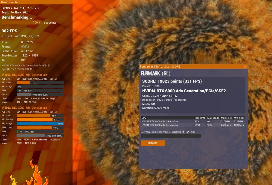Screen dimensions: 272x185
Task: Close the FurMark SCORE dialog
Action: [245, 67]
